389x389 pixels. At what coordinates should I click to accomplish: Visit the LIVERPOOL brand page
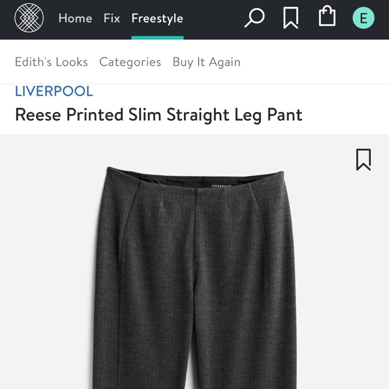[x=54, y=91]
